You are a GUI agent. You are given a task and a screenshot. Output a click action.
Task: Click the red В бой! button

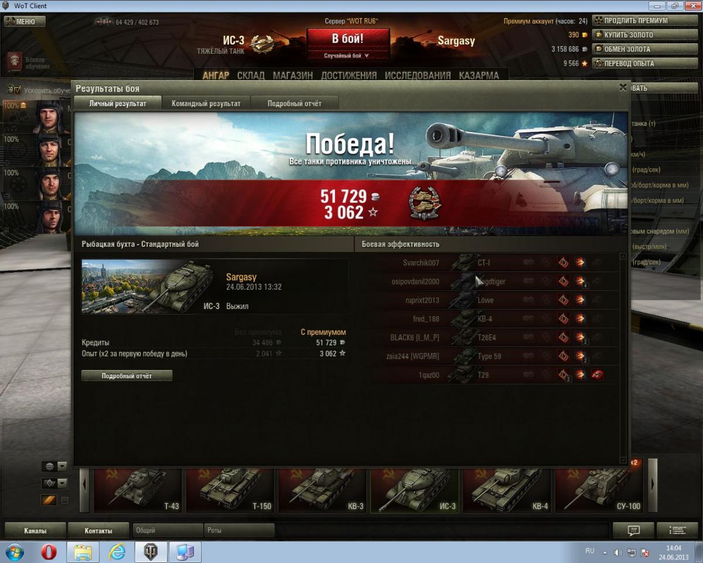pyautogui.click(x=348, y=39)
